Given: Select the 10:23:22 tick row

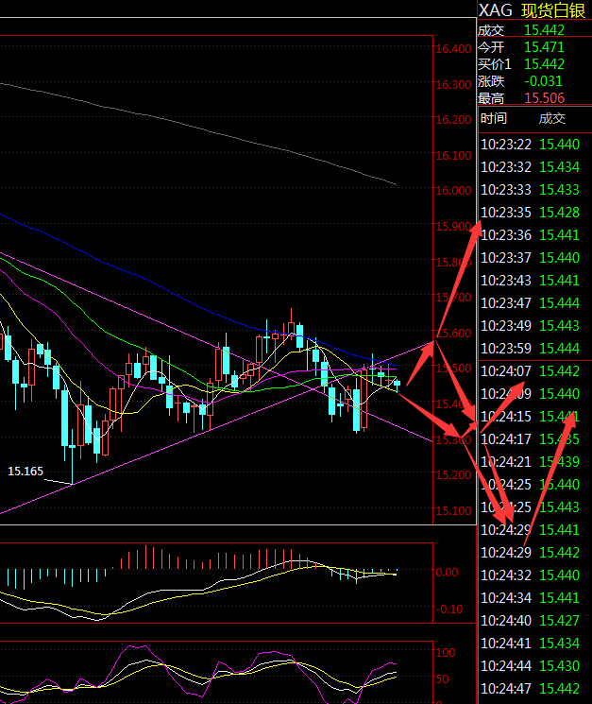Looking at the screenshot, I should click(x=534, y=144).
